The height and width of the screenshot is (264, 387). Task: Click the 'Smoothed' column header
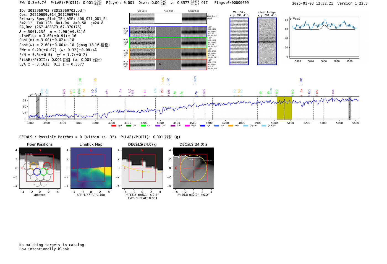193,11
